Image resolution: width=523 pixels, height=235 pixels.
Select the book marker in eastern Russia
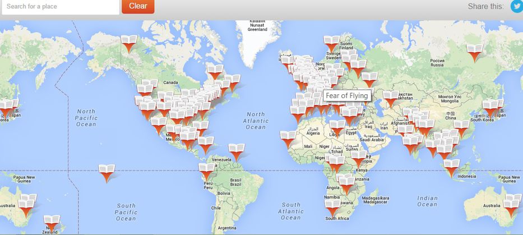point(475,53)
